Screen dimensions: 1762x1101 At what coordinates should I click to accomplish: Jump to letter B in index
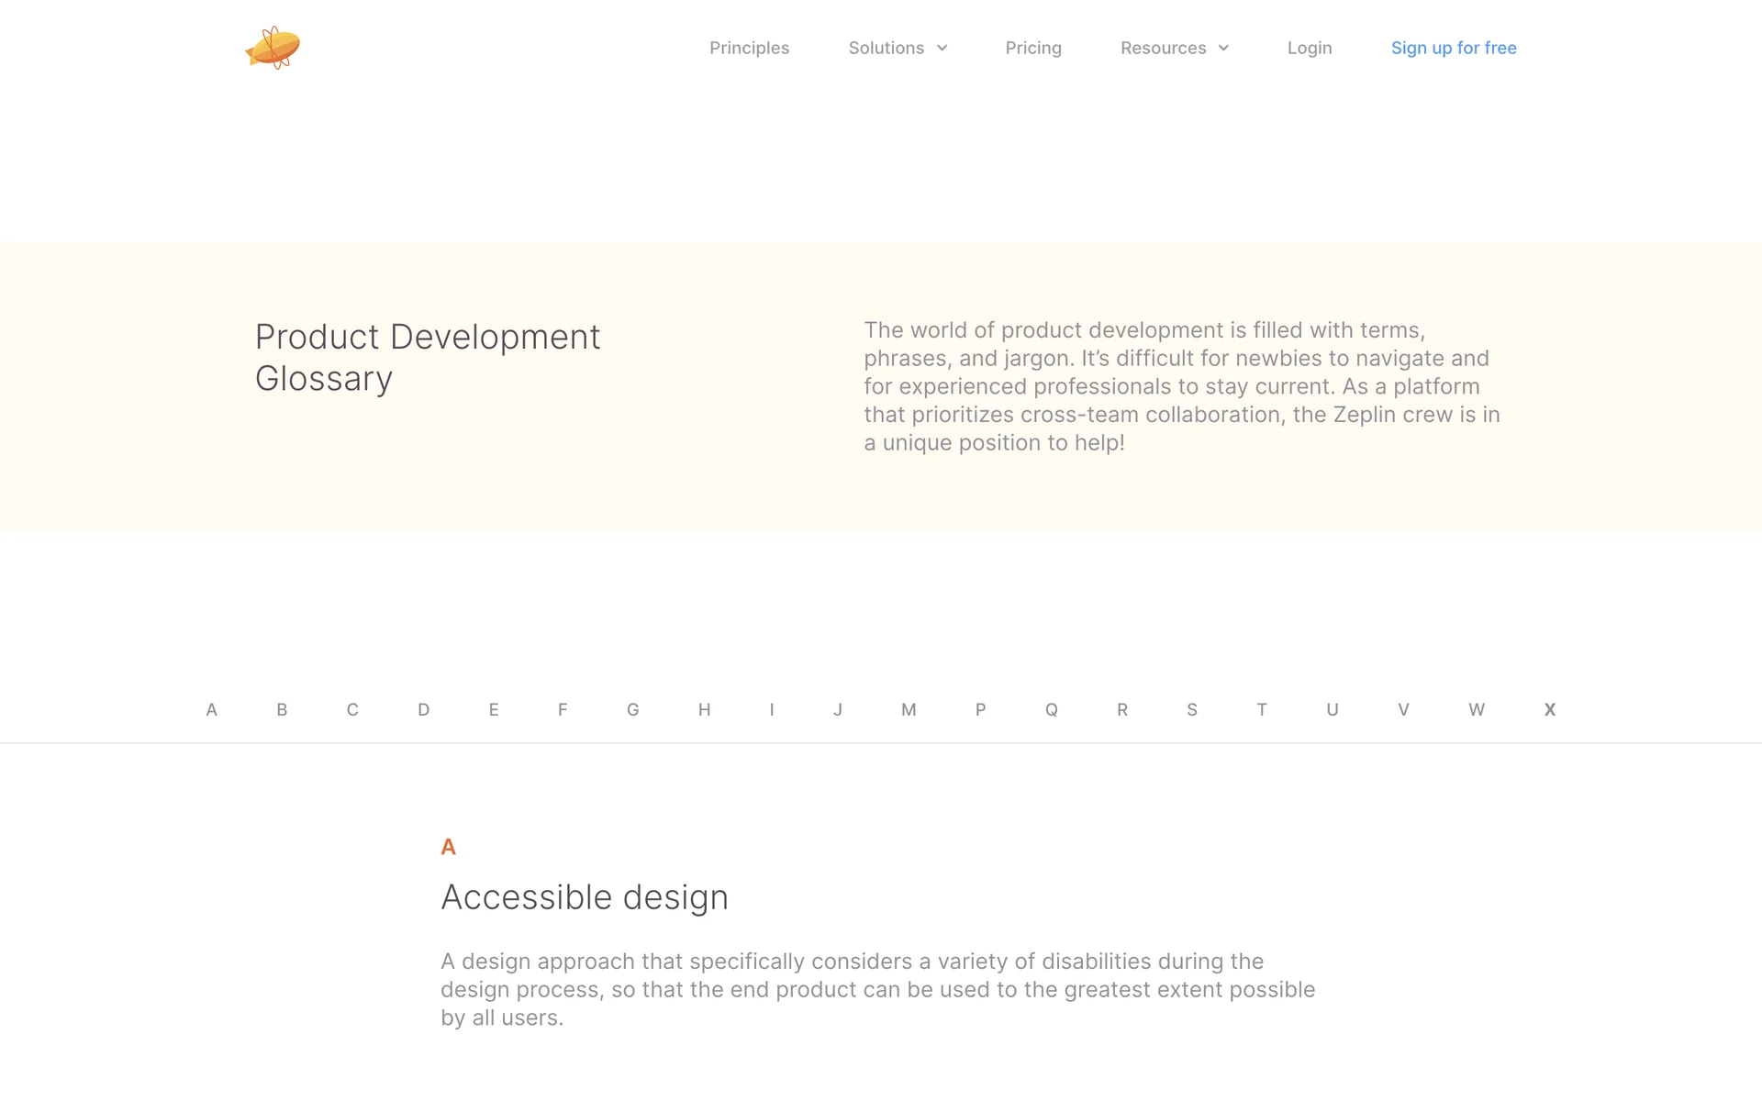click(x=282, y=709)
